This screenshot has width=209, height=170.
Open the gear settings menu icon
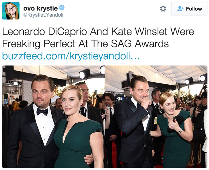[x=163, y=9]
